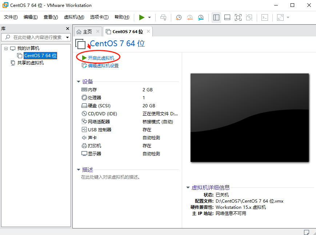Open the 选项卡(T) menu
316x235 pixels.
(99, 17)
